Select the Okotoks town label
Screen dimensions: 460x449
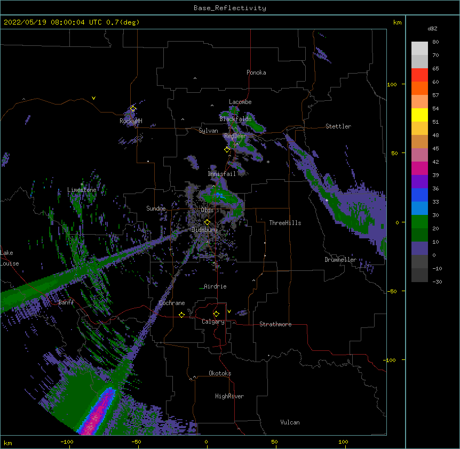tap(220, 373)
